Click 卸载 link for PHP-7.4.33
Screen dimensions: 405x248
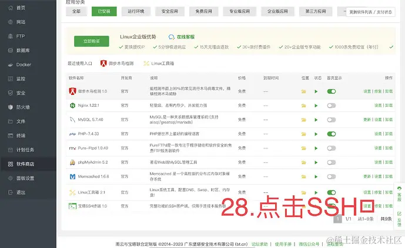(x=389, y=134)
